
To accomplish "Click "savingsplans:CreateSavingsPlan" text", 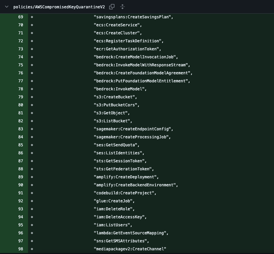I will point(133,17).
